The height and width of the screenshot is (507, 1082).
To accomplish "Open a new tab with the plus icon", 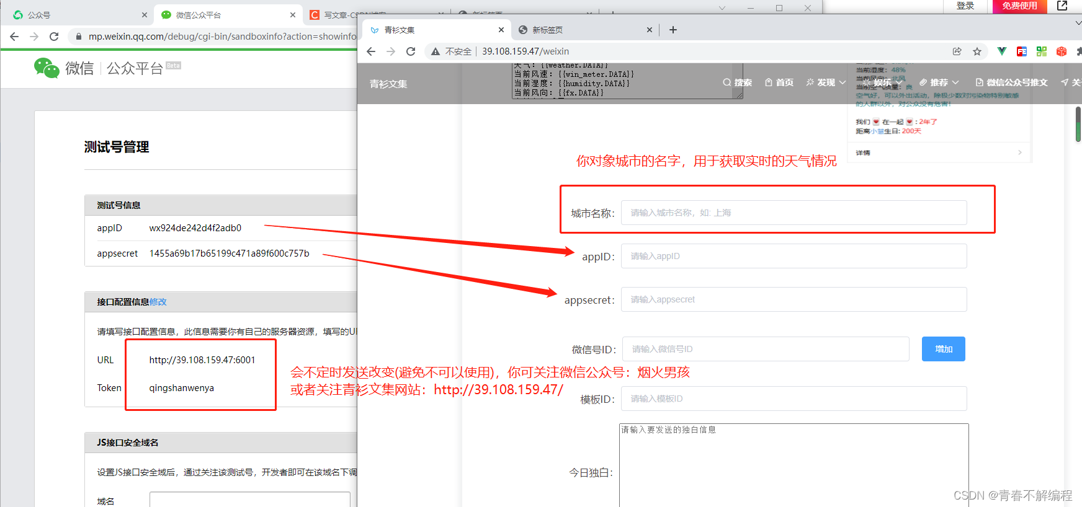I will point(673,30).
